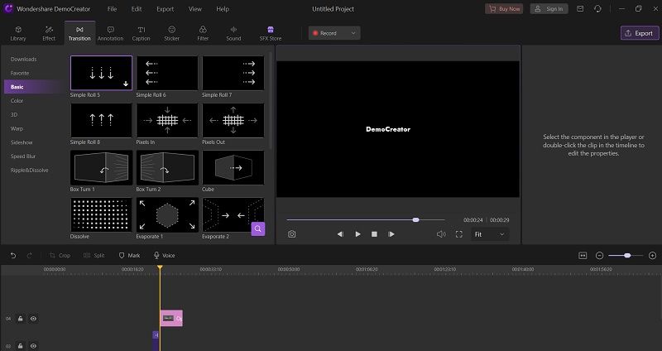This screenshot has height=351, width=662.
Task: Open the Effect panel
Action: 49,33
